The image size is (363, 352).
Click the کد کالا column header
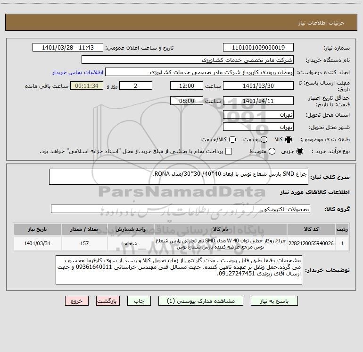coord(311,229)
